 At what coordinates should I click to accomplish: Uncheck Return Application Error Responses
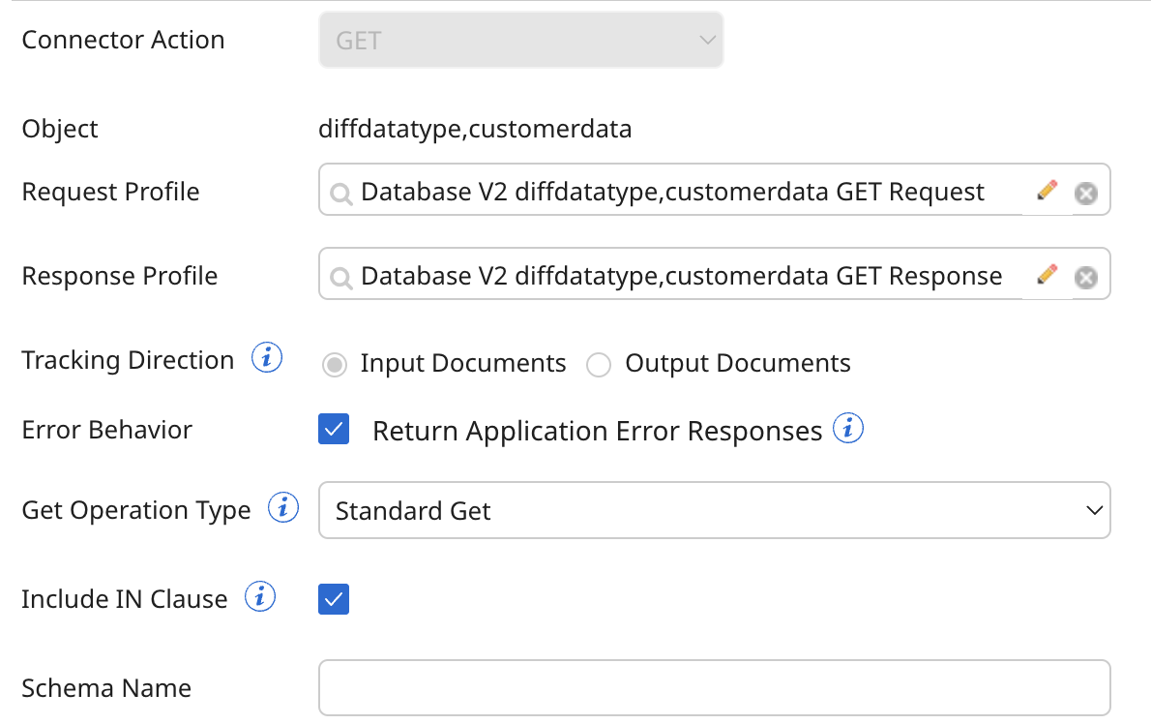[334, 429]
